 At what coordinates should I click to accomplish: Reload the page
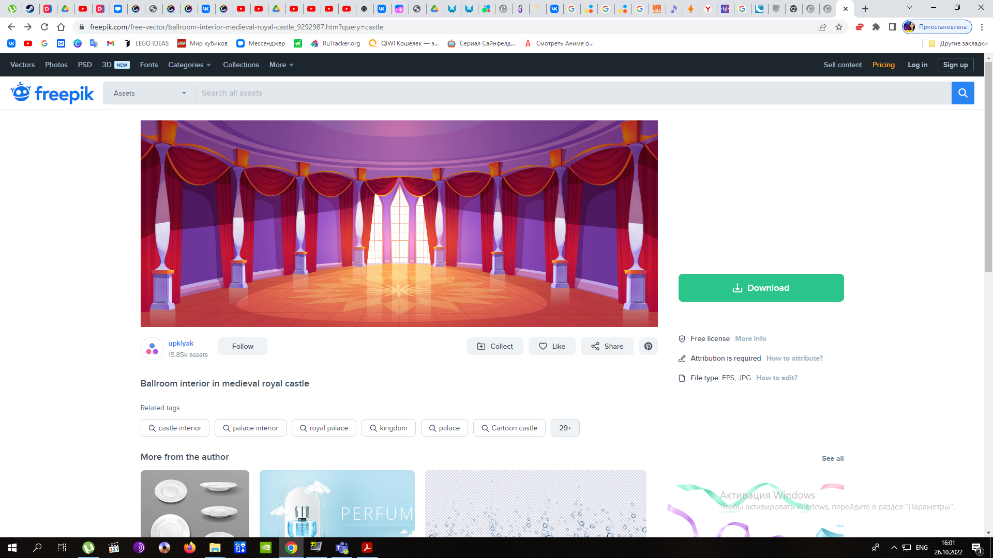[44, 27]
